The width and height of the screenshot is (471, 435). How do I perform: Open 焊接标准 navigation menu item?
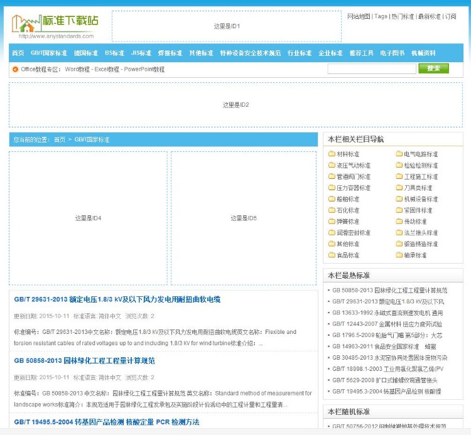(170, 53)
